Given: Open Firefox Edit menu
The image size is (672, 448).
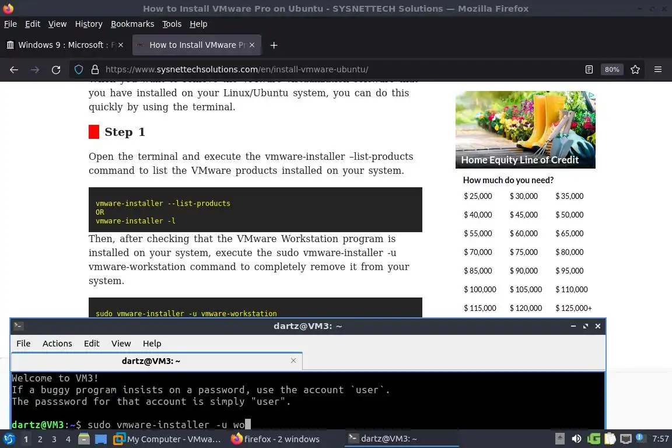Looking at the screenshot, I should click(33, 24).
